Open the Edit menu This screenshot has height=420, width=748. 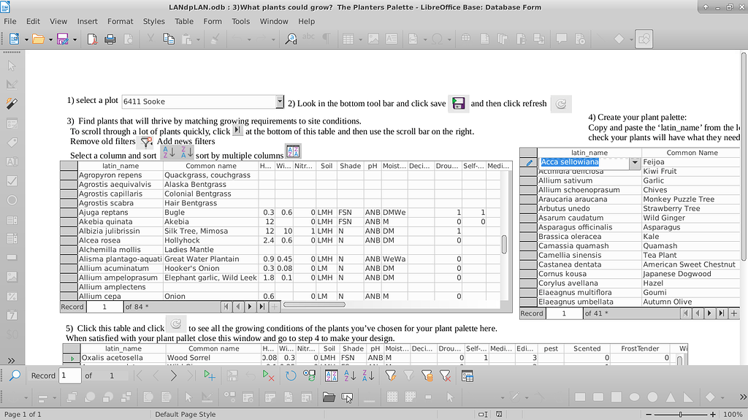(33, 21)
